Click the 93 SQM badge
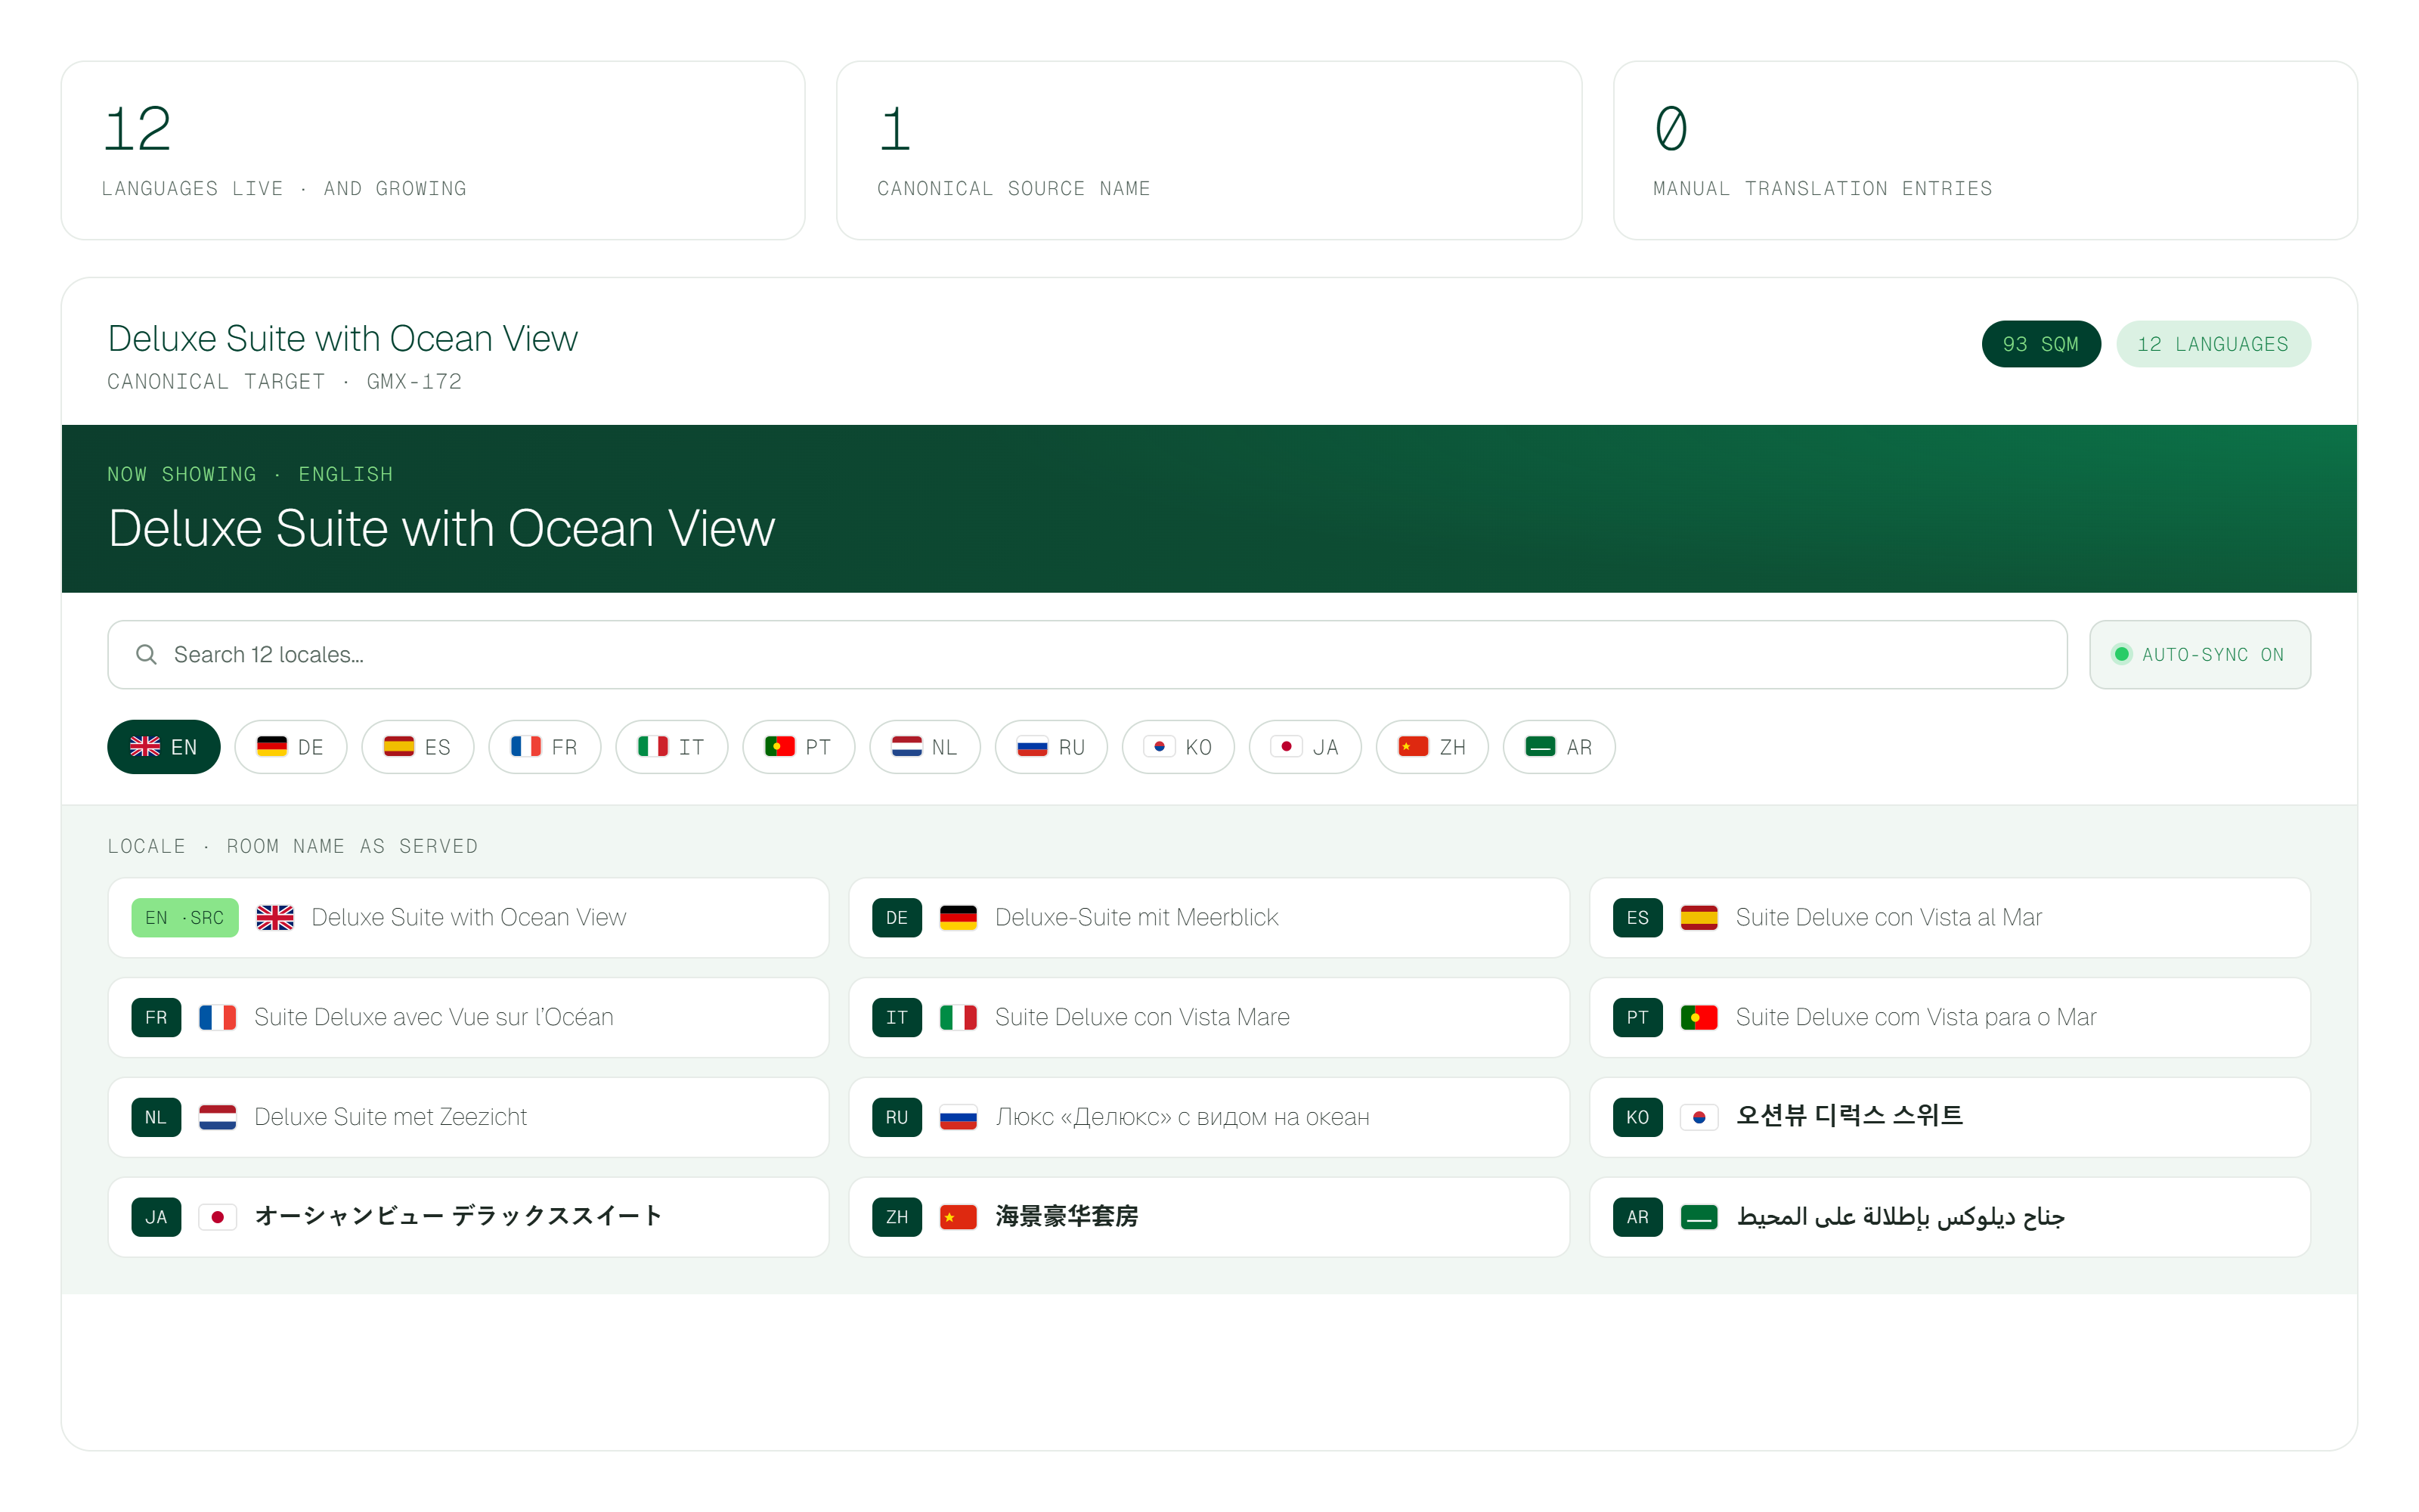Screen dimensions: 2419x1512 pos(2041,344)
